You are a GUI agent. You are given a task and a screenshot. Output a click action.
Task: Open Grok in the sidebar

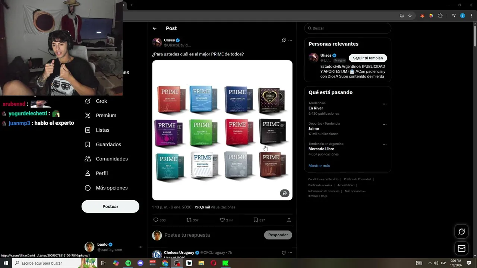pos(96,101)
